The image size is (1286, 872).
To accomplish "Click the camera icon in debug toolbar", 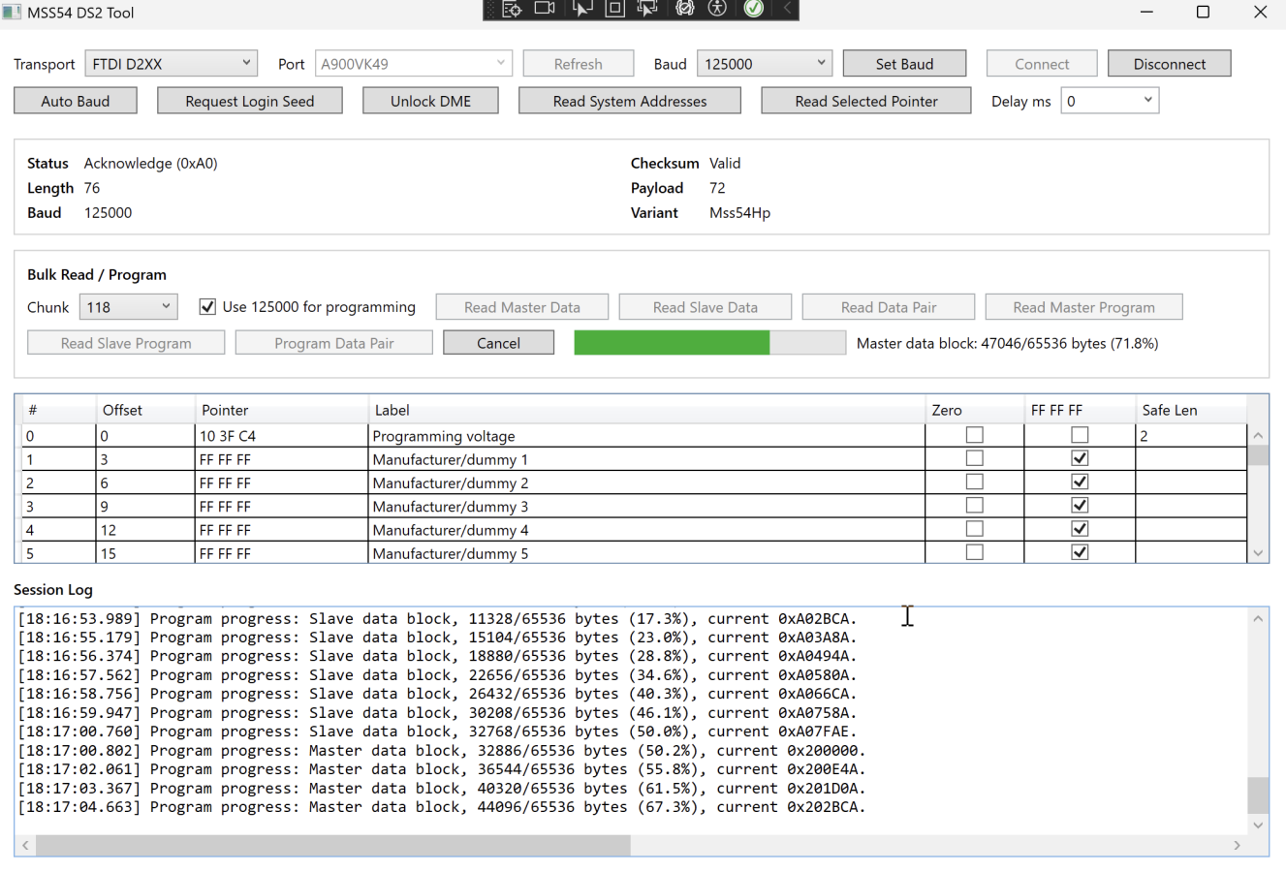I will pos(545,9).
